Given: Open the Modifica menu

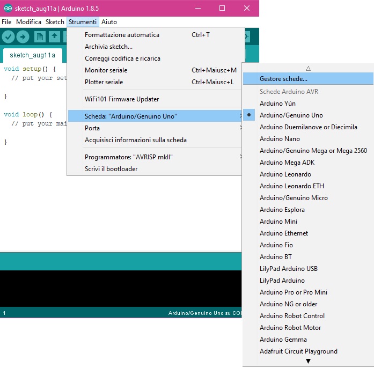Looking at the screenshot, I should pyautogui.click(x=28, y=22).
